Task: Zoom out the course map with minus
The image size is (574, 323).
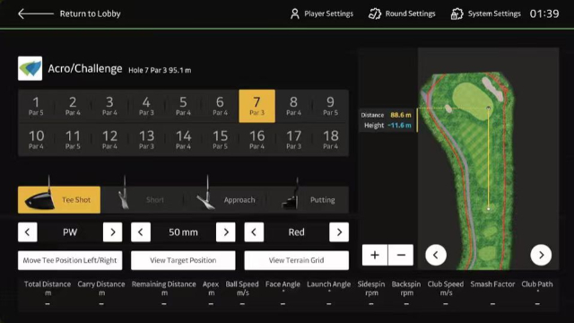Action: point(401,255)
